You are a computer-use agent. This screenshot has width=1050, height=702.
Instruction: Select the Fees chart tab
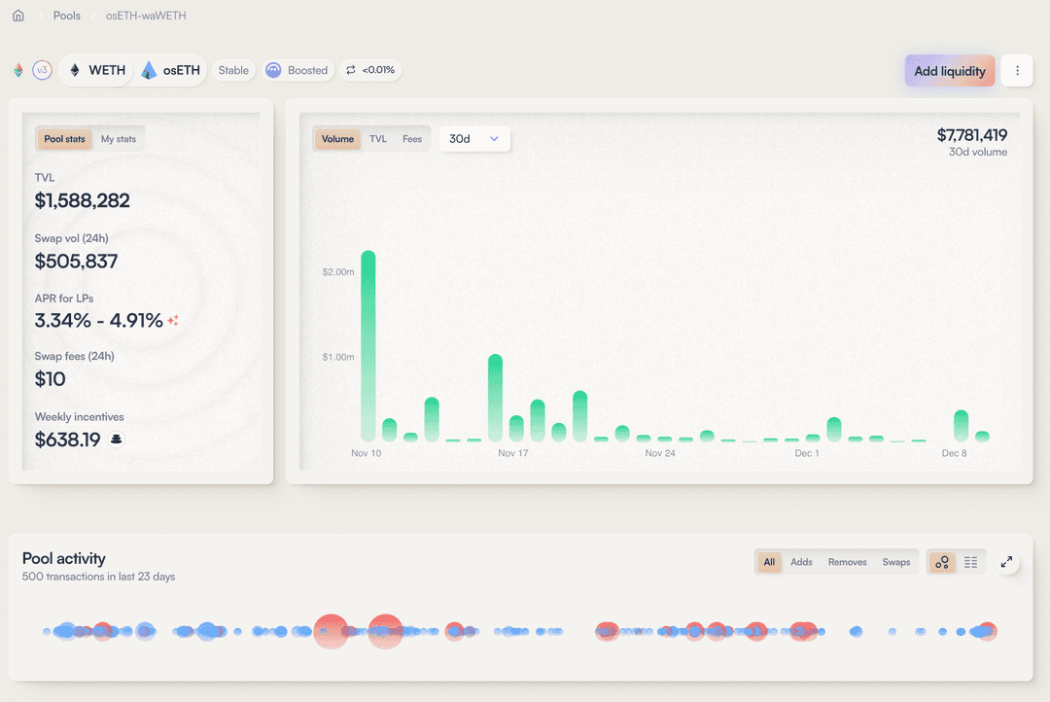pyautogui.click(x=412, y=139)
